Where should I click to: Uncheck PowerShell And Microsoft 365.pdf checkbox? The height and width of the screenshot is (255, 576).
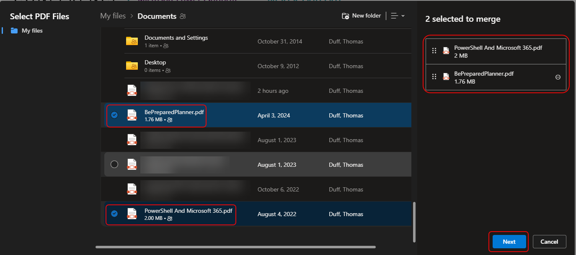click(114, 214)
